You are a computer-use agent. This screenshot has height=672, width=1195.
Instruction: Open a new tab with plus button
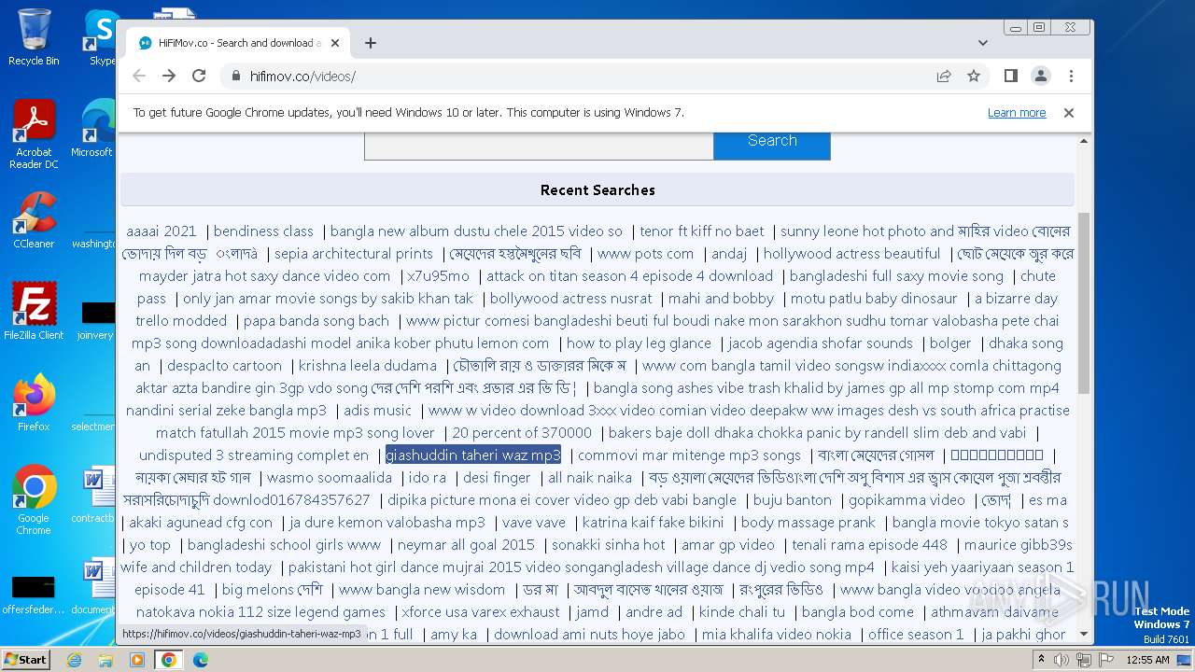(371, 43)
